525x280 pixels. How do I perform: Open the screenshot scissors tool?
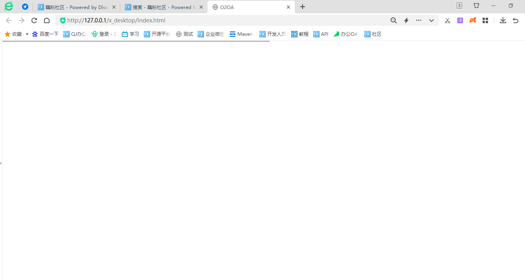click(x=447, y=20)
